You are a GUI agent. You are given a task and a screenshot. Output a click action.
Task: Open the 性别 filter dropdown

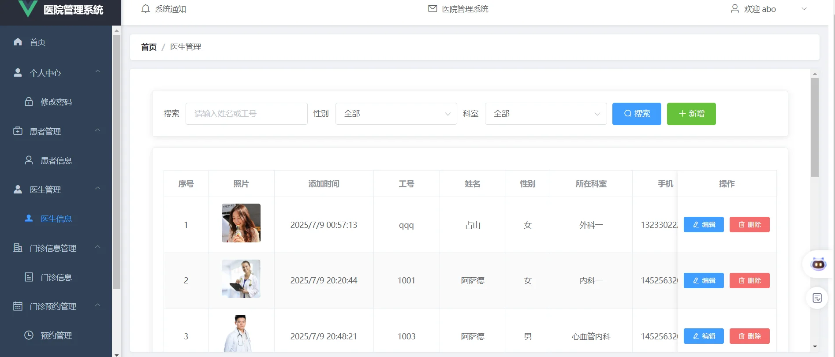(396, 114)
